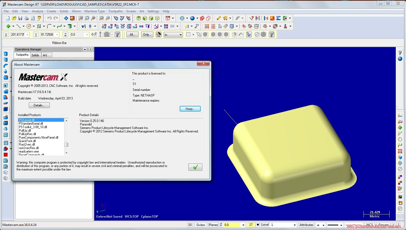The width and height of the screenshot is (406, 230).
Task: Switch to the Solids tab in Operations Manager
Action: (x=36, y=55)
